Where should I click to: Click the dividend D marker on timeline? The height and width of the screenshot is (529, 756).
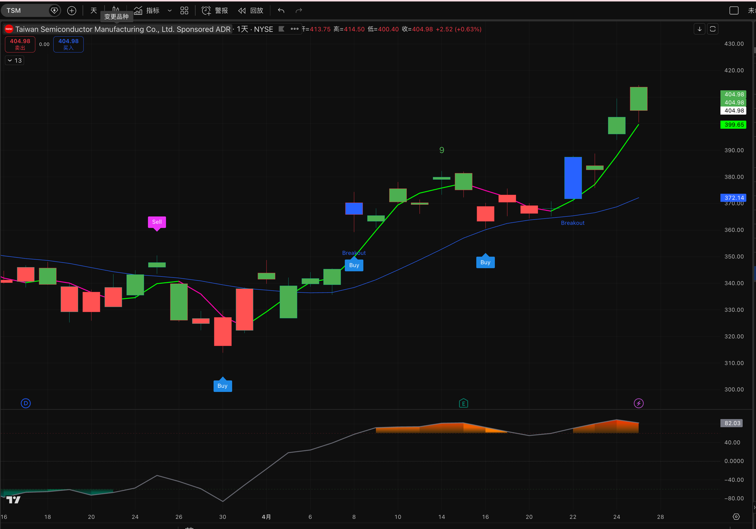26,403
